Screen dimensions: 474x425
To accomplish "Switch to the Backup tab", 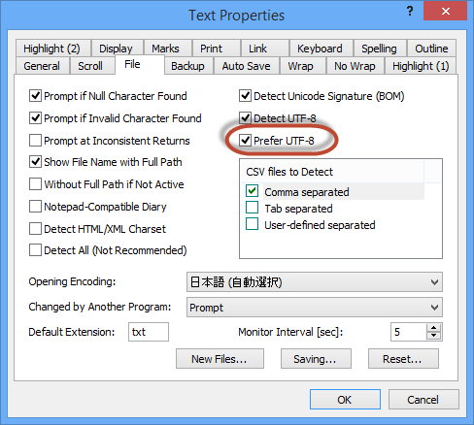I will pyautogui.click(x=188, y=66).
